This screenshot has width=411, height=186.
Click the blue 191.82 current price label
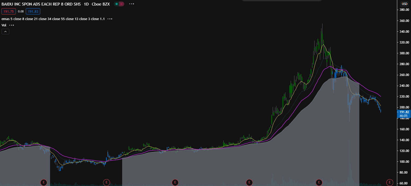click(x=403, y=112)
